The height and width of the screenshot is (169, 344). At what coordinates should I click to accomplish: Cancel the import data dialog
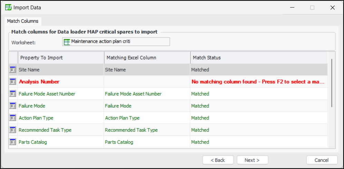(322, 160)
